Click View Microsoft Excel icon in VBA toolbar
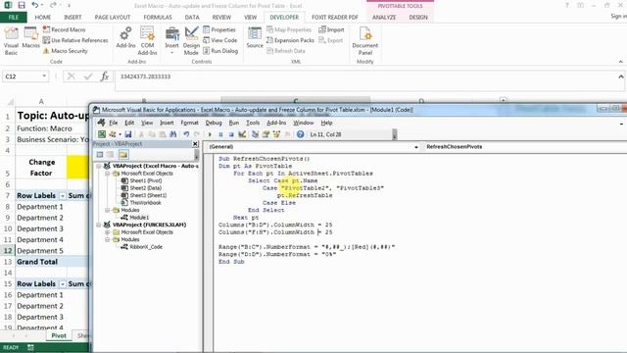627x353 pixels. [102, 134]
